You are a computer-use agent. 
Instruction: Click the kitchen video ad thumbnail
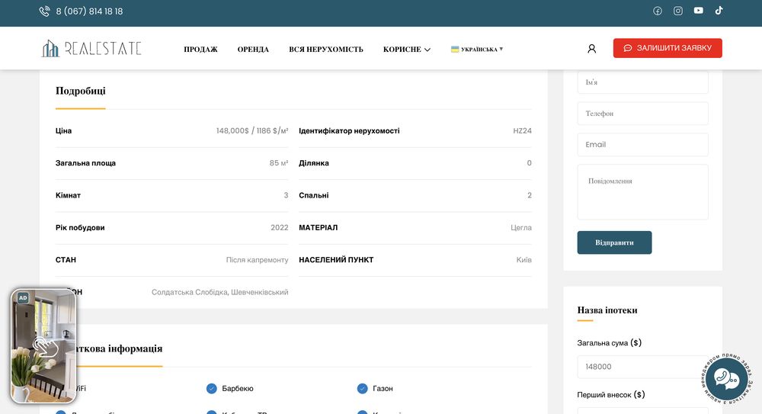[x=43, y=345]
